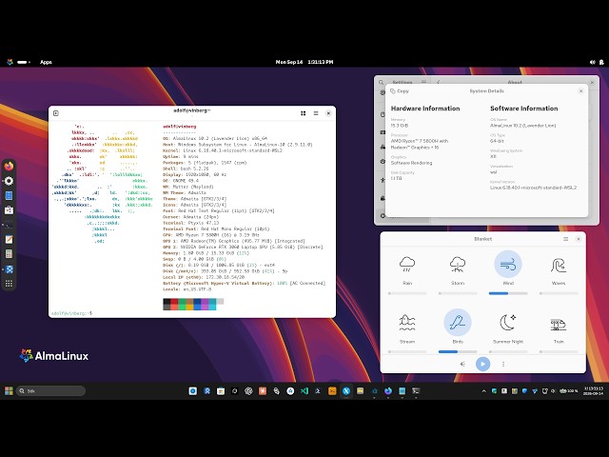Open clock and date in GNOME top bar
Screen dimensions: 609x457
tap(304, 62)
